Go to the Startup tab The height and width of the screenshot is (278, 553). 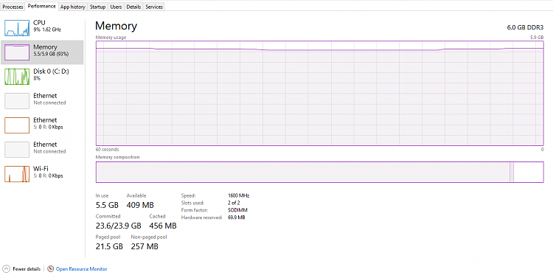click(x=97, y=7)
